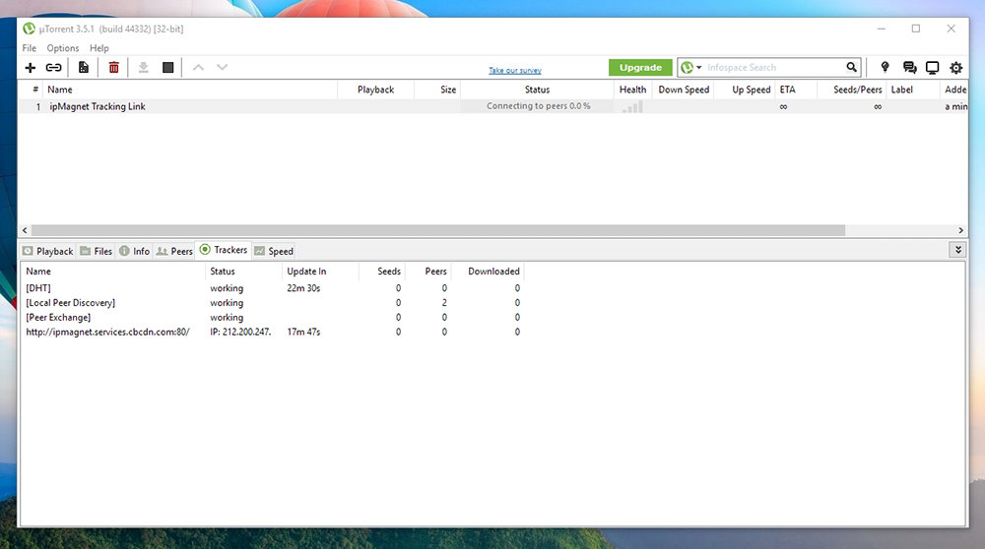Click the lightbulb icon in the toolbar
The width and height of the screenshot is (985, 549).
[x=885, y=68]
